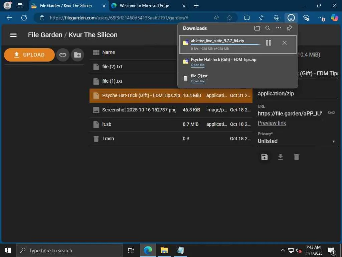Viewport: 342px width, 257px height.
Task: Select the file (1).txt row
Action: [x=171, y=81]
